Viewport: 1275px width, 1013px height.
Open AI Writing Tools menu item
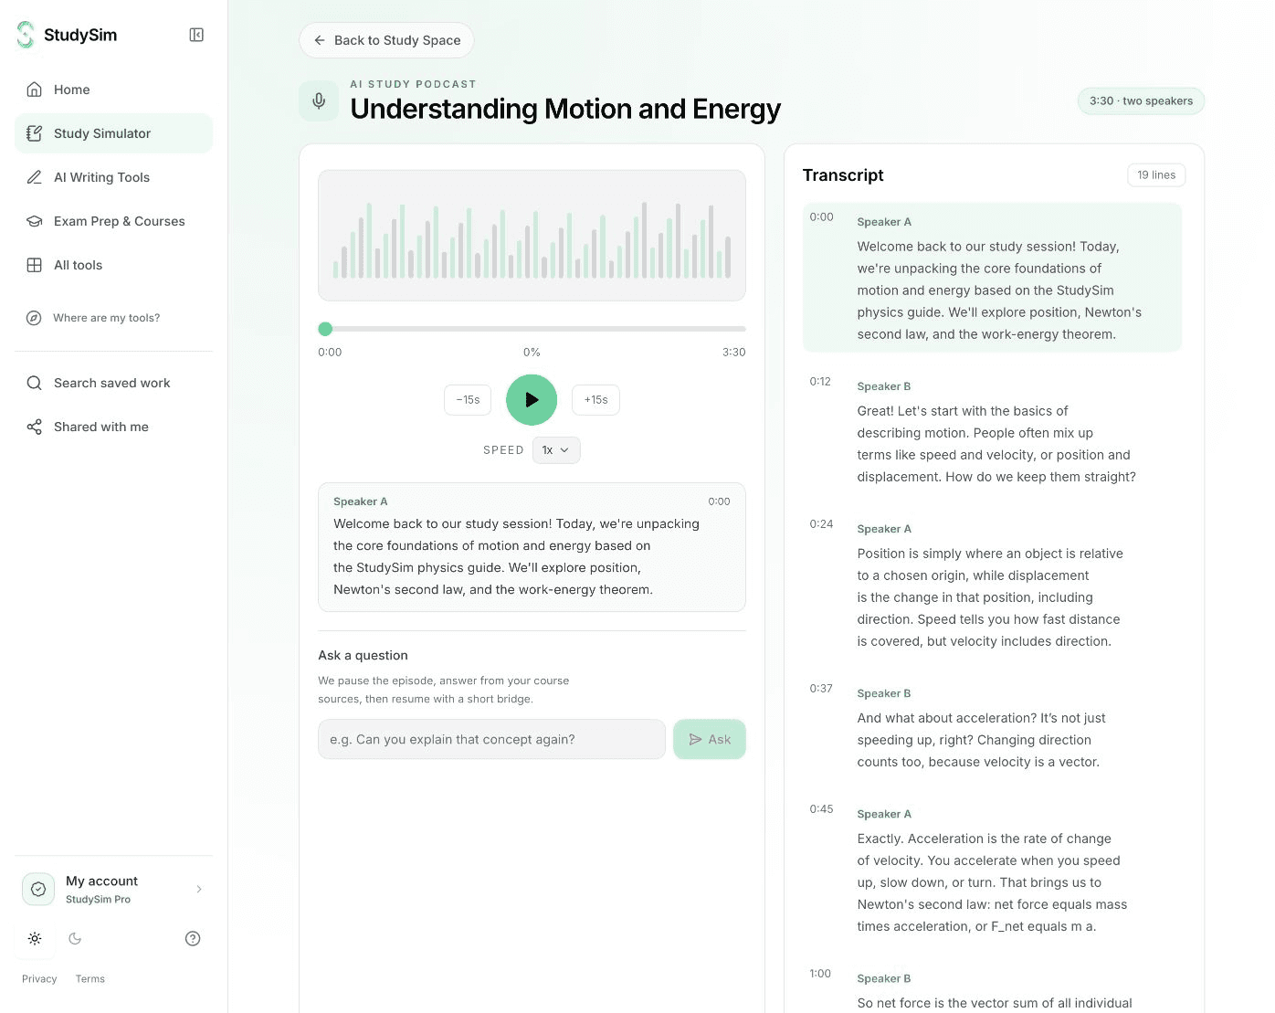point(113,177)
